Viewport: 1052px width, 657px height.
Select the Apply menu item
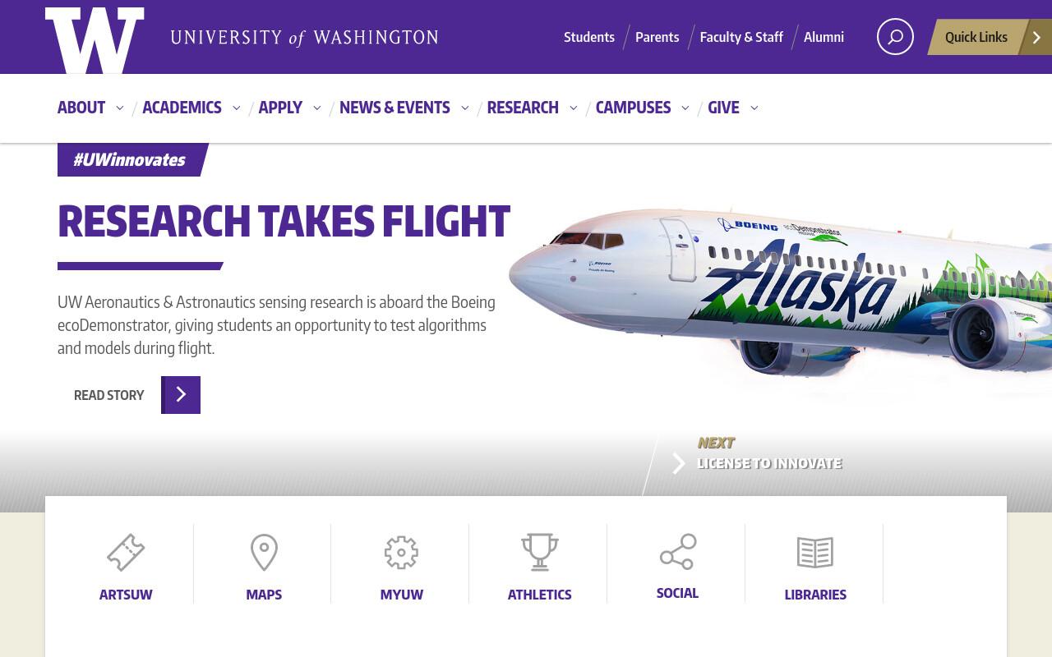(x=280, y=108)
